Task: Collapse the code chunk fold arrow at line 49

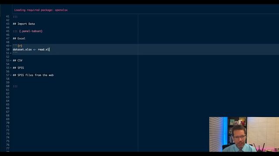Action: pyautogui.click(x=10, y=46)
